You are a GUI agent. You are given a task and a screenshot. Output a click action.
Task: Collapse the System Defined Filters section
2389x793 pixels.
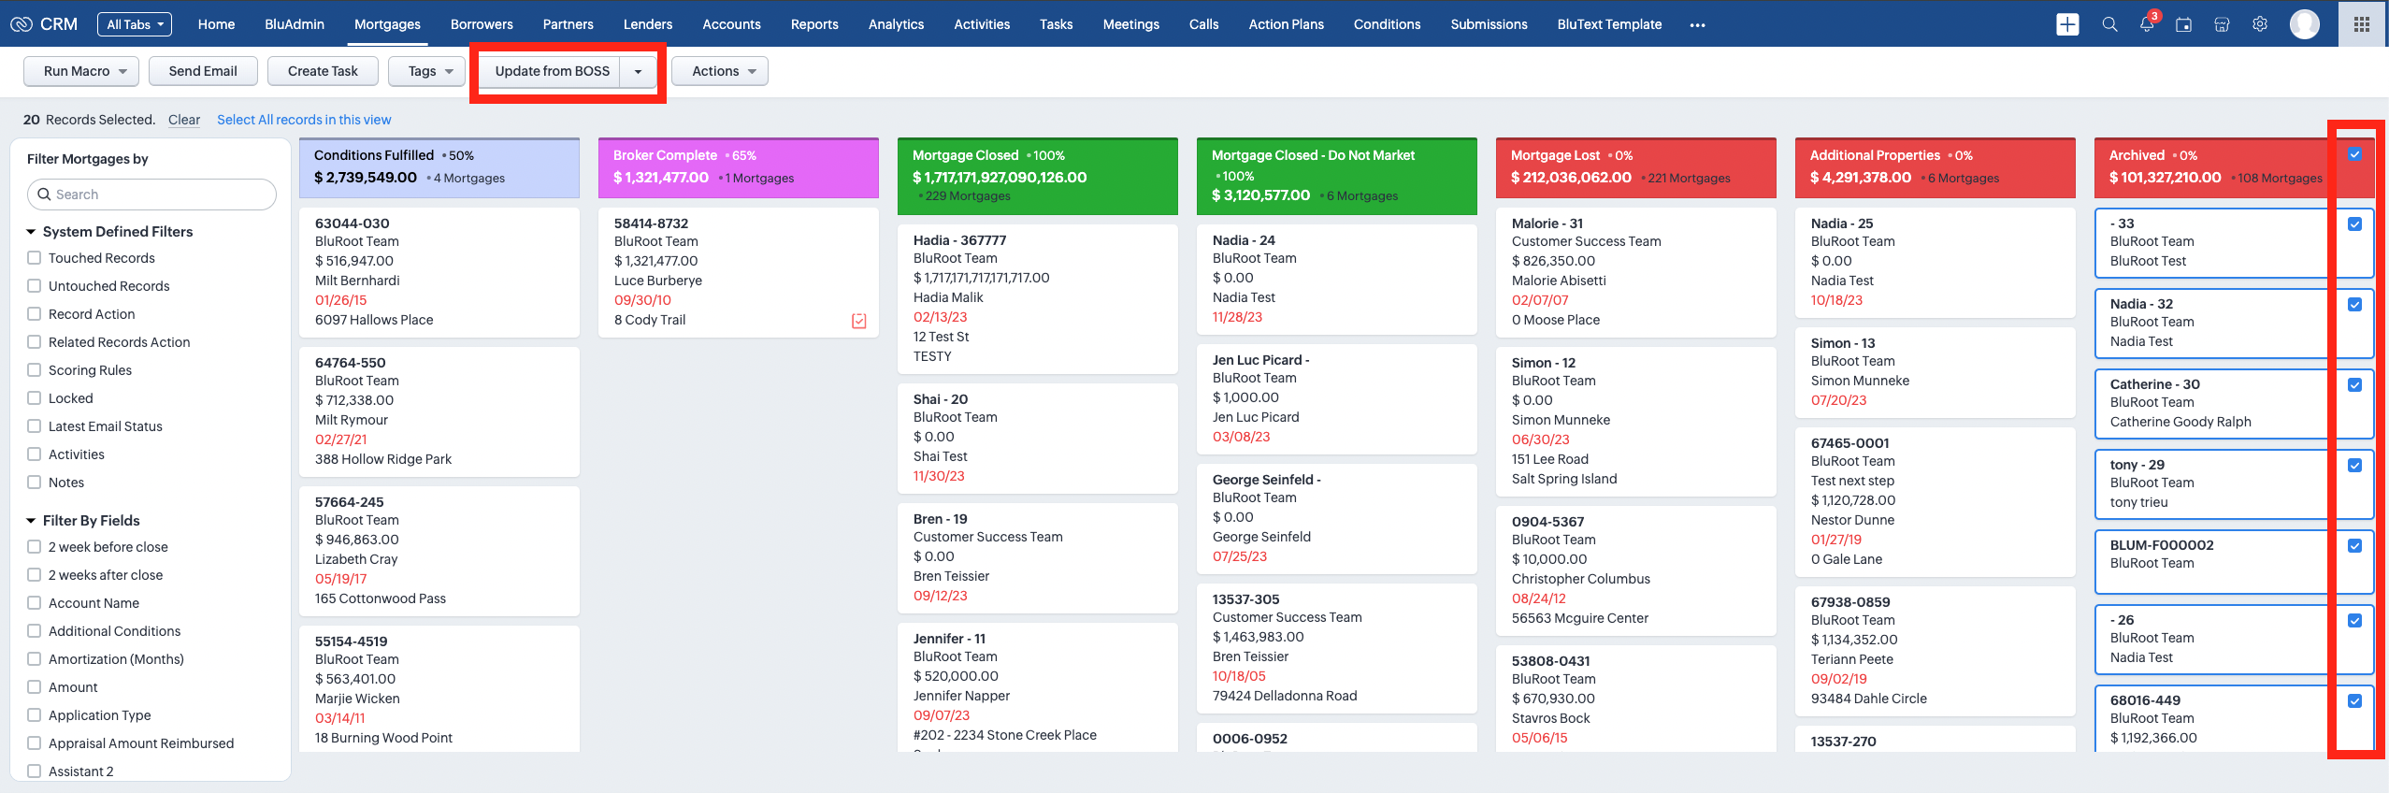click(31, 232)
